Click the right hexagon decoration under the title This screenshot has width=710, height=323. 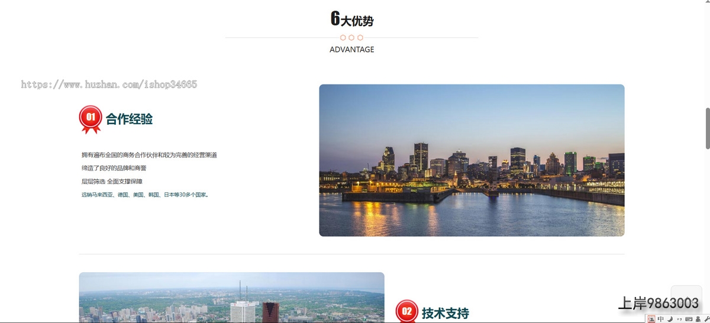(360, 38)
